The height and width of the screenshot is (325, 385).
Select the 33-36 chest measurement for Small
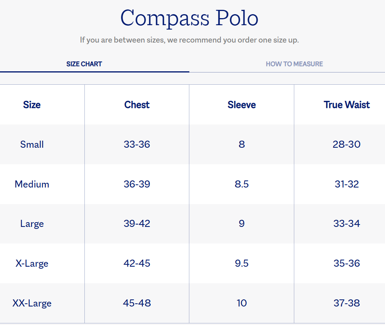tap(136, 144)
